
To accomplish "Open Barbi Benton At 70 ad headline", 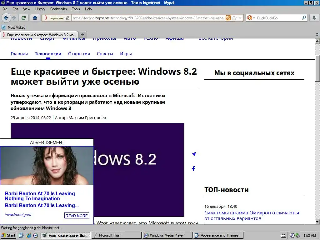I will [40, 196].
